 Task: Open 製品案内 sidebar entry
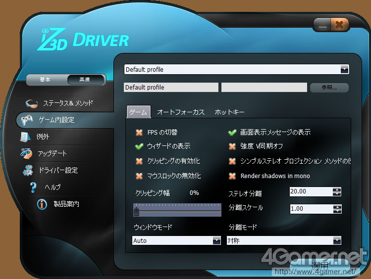[x=66, y=204]
